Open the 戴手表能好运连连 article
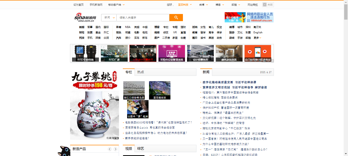 [x=137, y=138]
